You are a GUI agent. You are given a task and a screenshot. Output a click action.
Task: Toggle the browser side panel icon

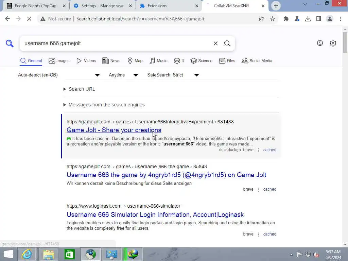click(x=319, y=19)
